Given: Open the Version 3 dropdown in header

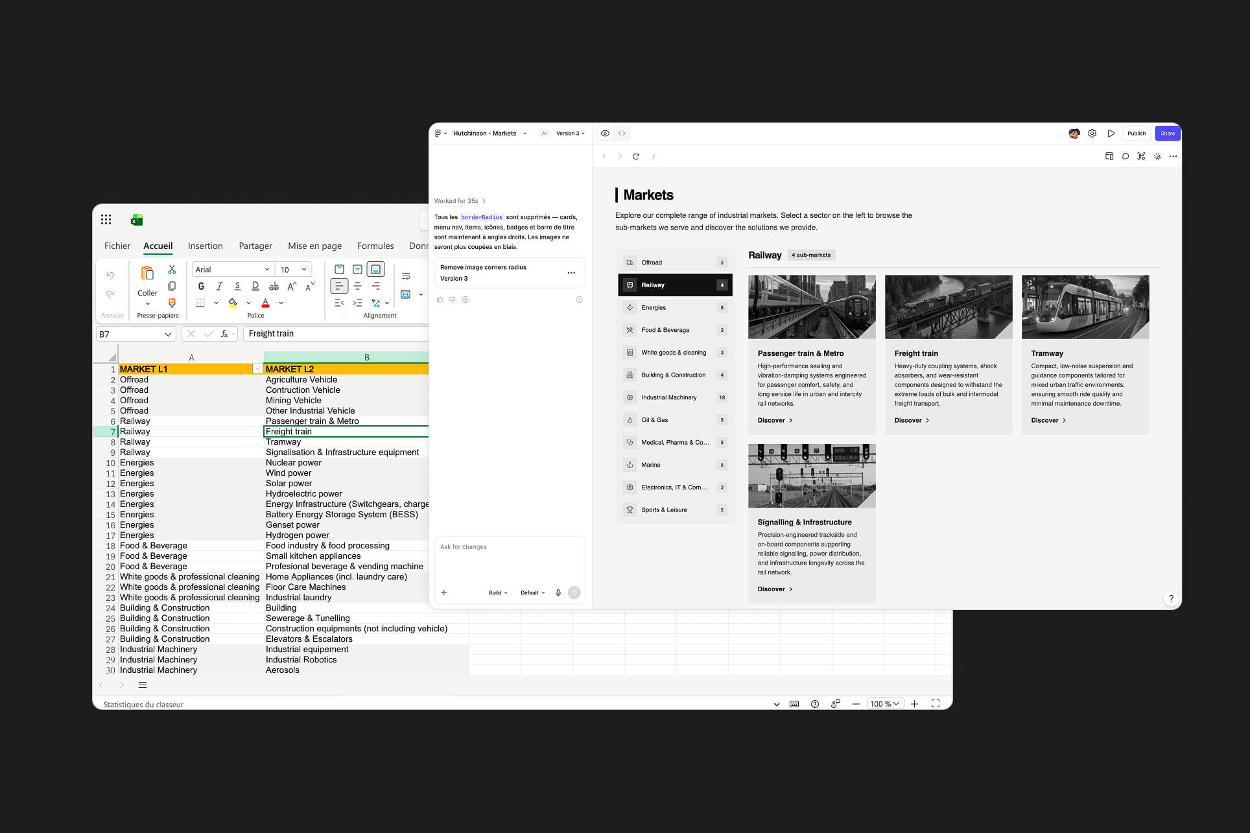Looking at the screenshot, I should [570, 134].
